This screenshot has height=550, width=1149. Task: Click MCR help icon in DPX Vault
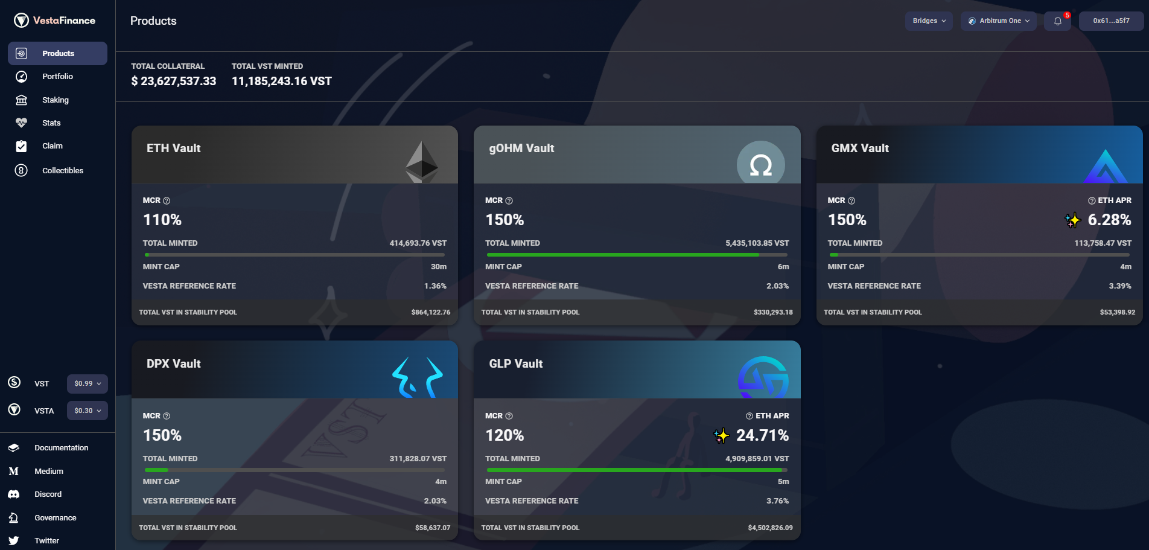coord(167,416)
